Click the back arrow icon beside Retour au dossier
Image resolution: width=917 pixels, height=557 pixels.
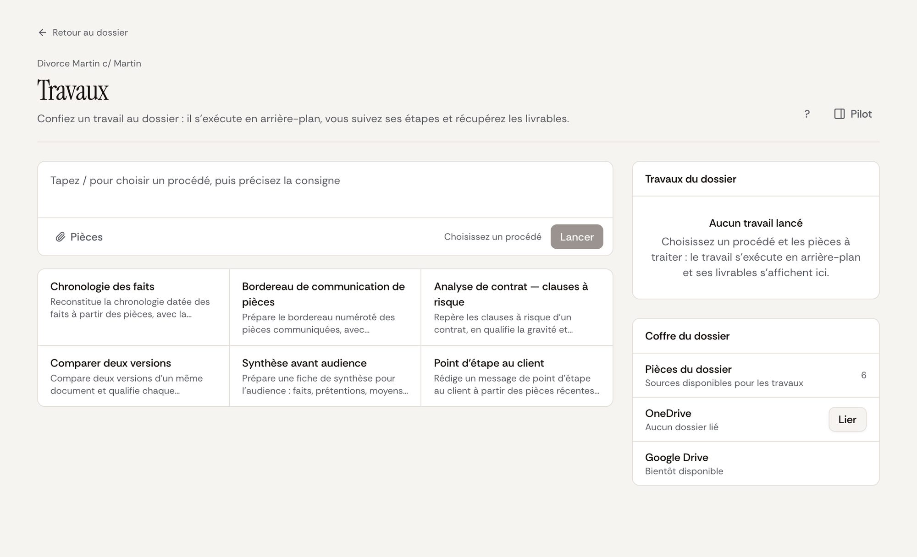[43, 33]
